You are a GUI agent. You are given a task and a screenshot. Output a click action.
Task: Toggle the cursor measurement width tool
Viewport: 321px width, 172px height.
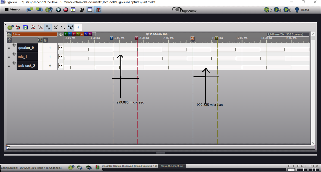(70, 27)
